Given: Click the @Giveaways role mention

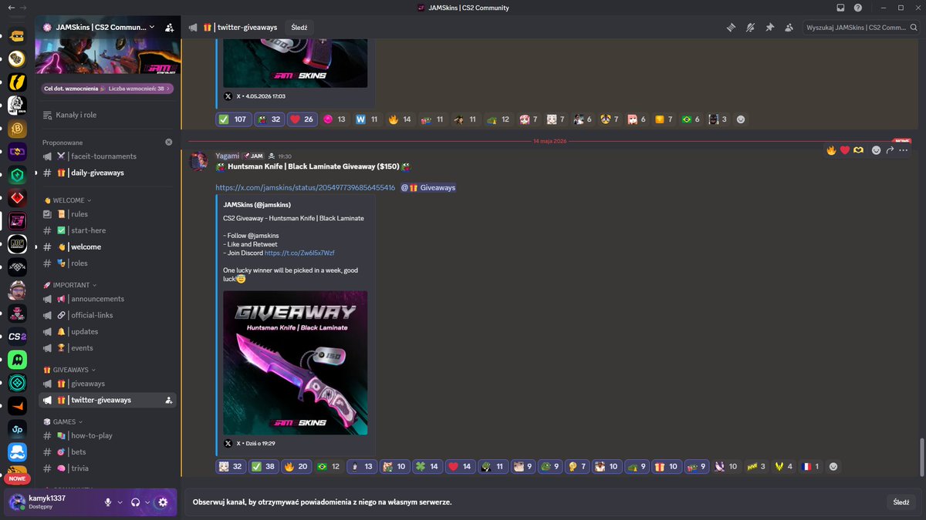Looking at the screenshot, I should pos(428,187).
